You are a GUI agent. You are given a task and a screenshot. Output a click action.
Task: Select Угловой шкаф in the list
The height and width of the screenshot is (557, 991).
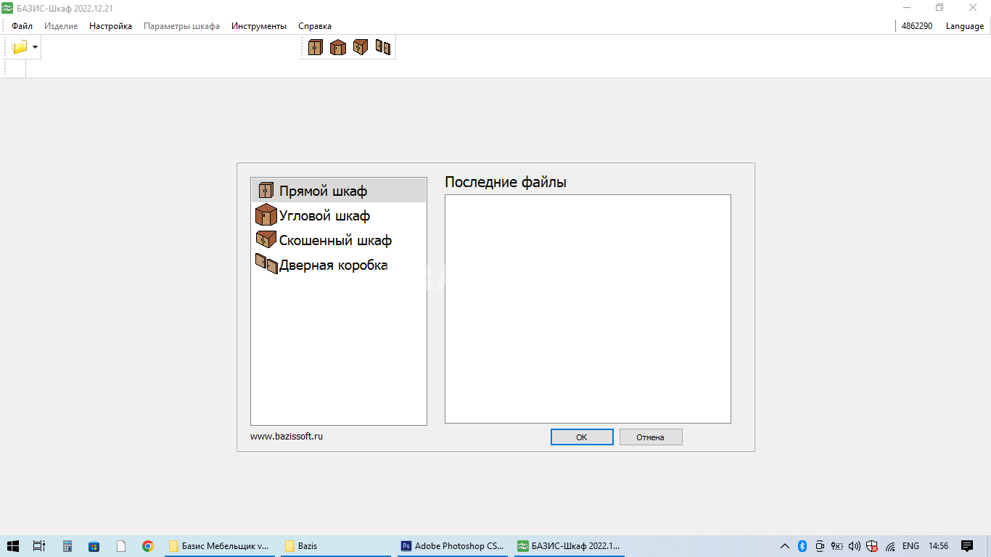[324, 216]
